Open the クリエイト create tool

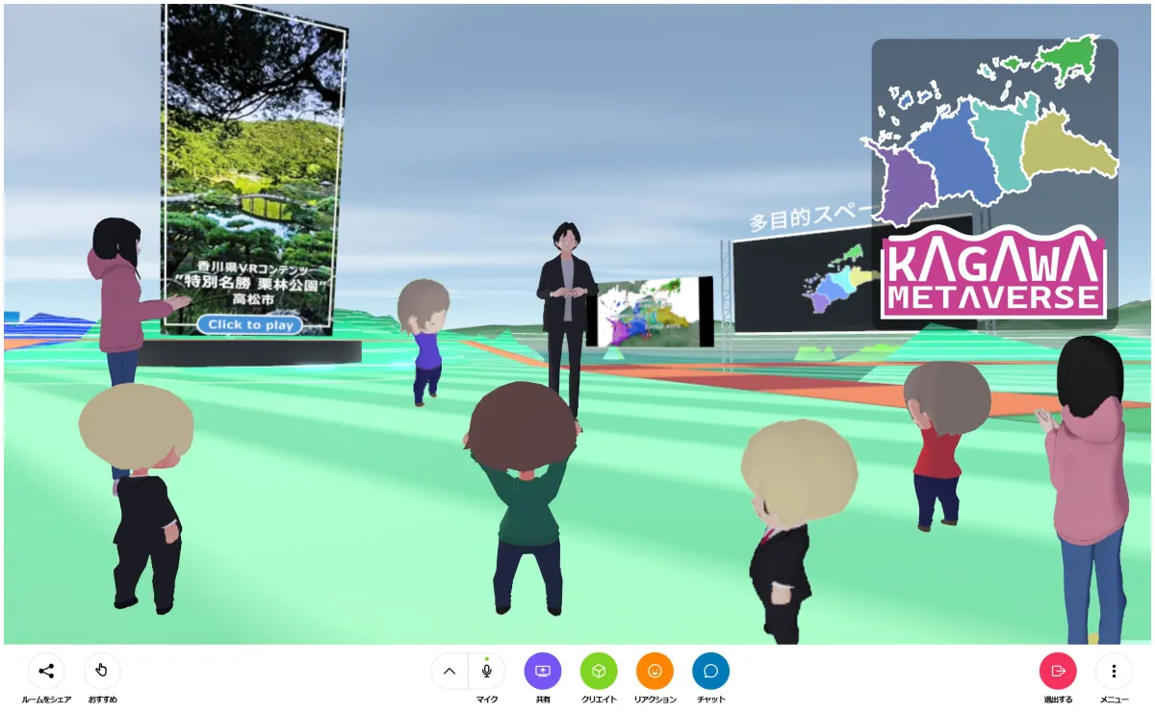click(x=599, y=671)
